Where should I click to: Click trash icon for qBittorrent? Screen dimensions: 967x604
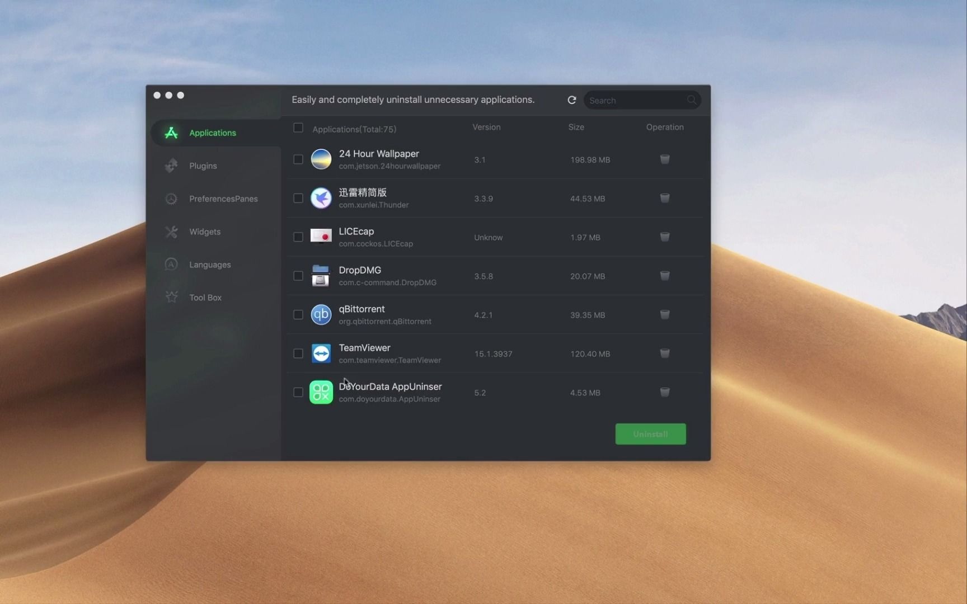665,315
